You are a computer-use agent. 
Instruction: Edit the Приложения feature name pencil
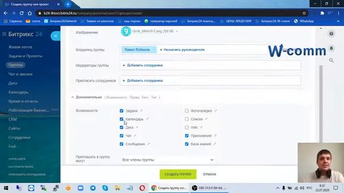(215, 136)
